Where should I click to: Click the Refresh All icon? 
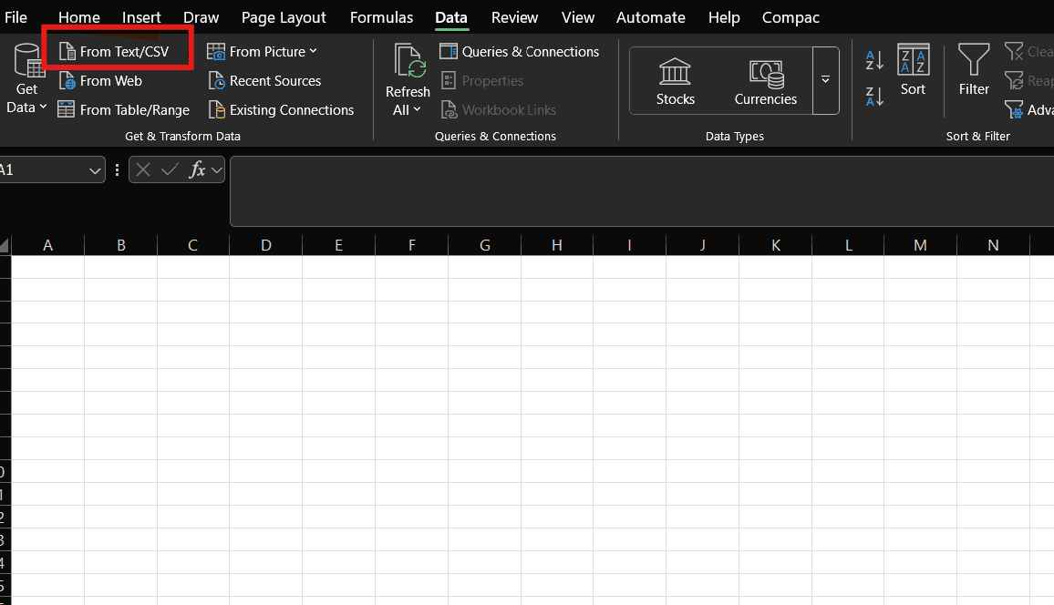[408, 60]
